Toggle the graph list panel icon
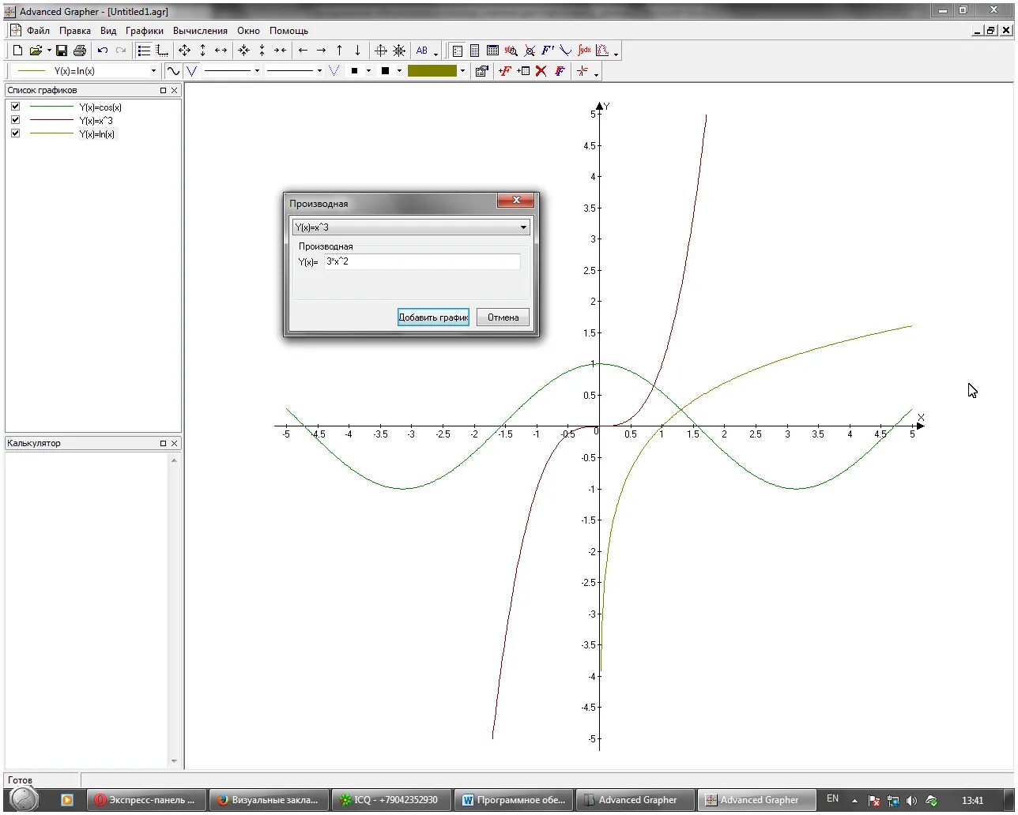The image size is (1018, 815). click(144, 51)
